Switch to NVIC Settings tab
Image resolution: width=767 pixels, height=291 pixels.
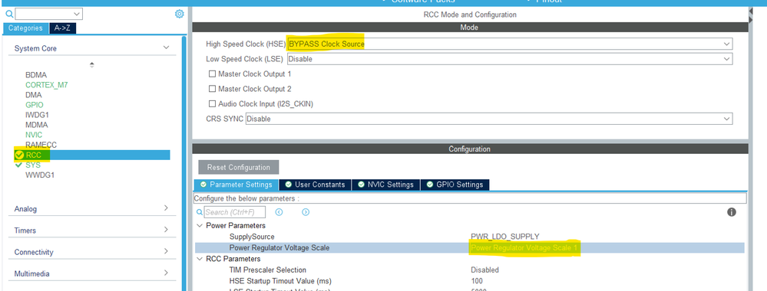[x=386, y=185]
